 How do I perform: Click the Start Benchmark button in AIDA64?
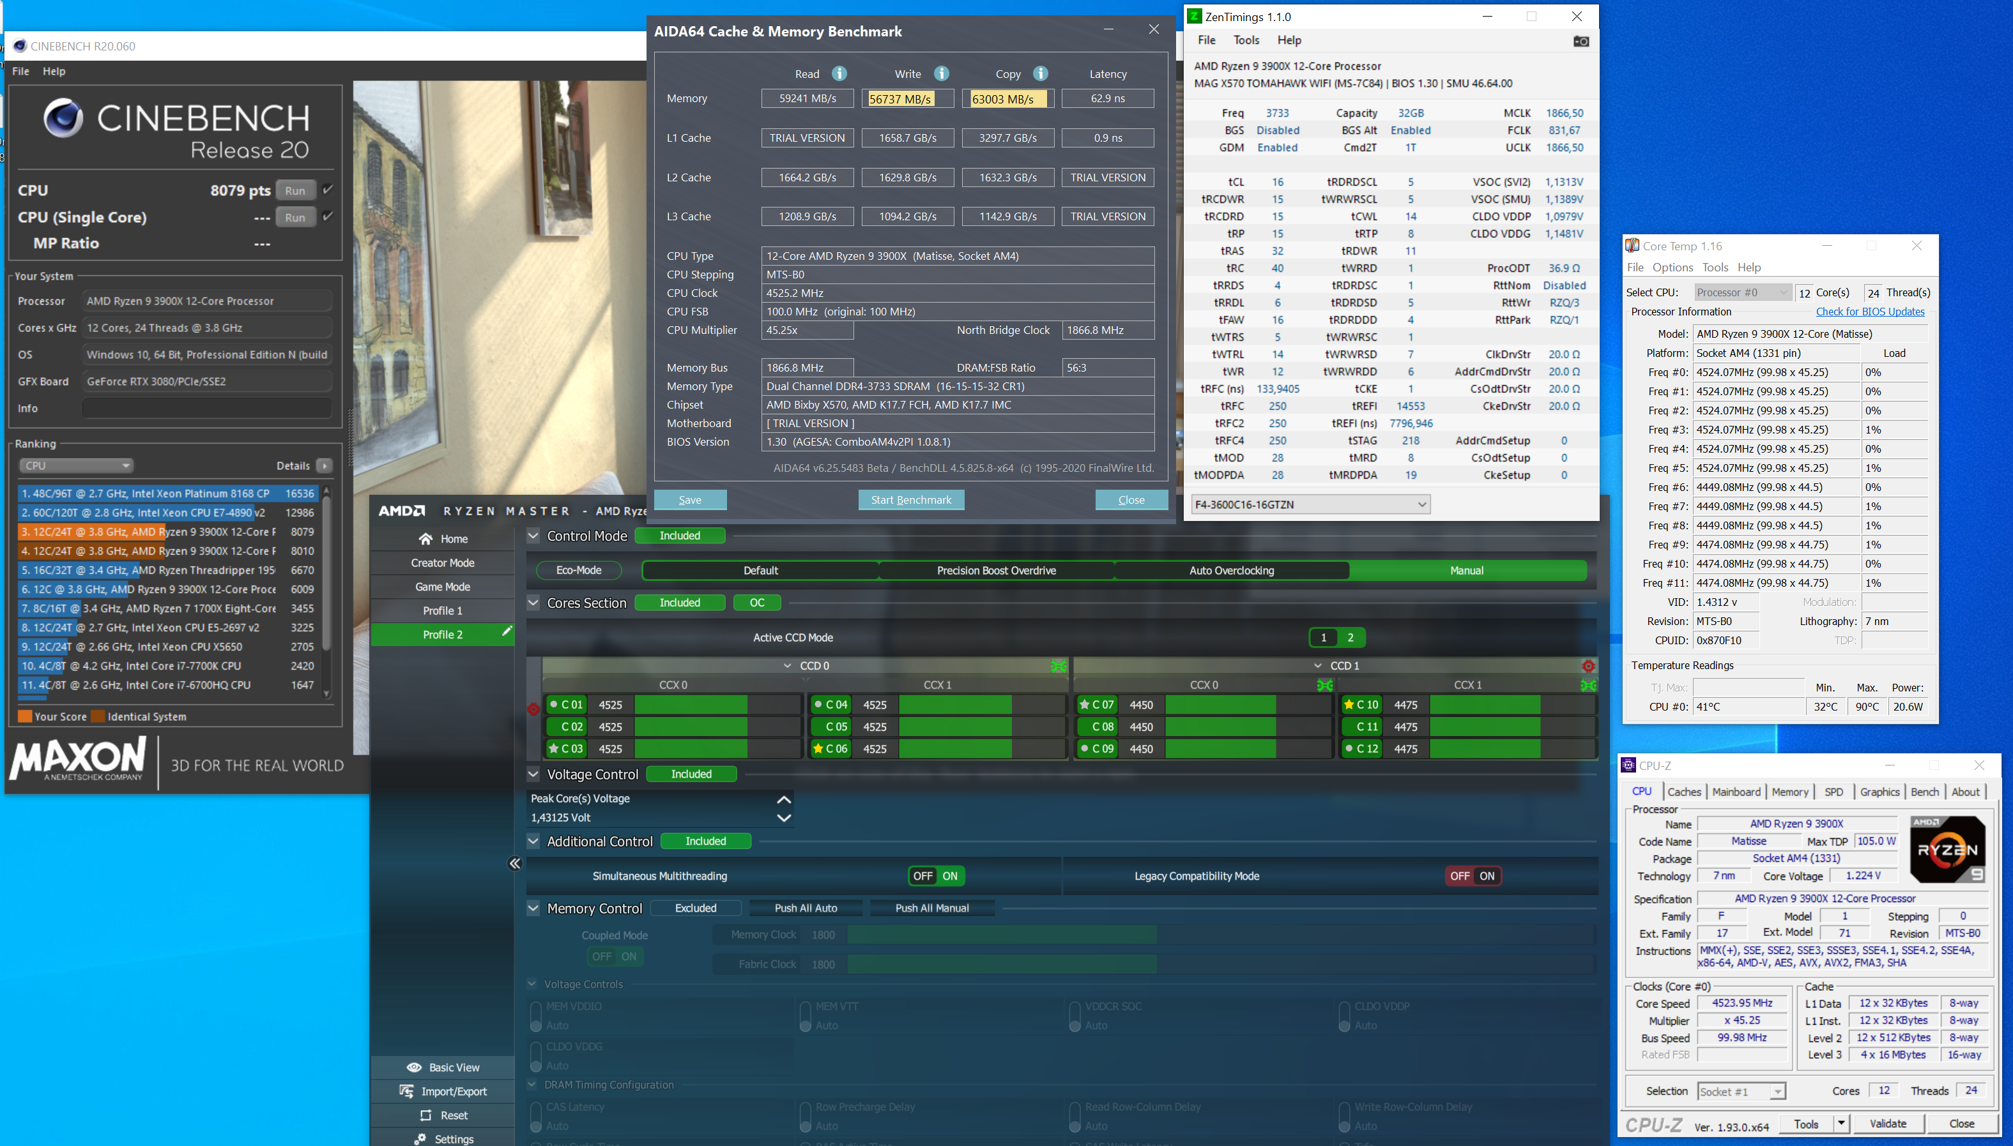pyautogui.click(x=910, y=500)
